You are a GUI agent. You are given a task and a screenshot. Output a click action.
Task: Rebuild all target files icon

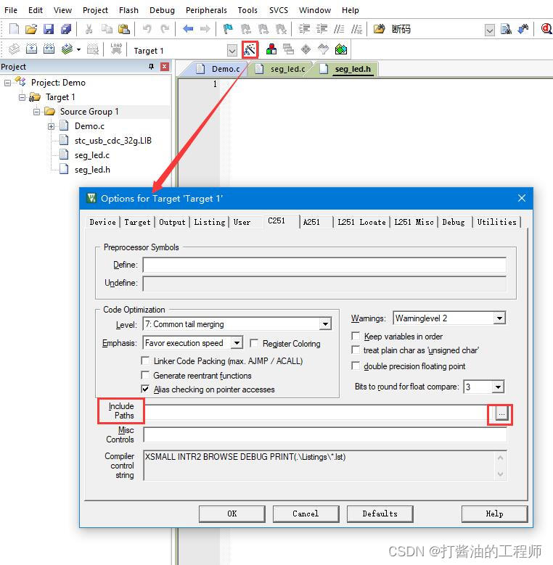(49, 49)
